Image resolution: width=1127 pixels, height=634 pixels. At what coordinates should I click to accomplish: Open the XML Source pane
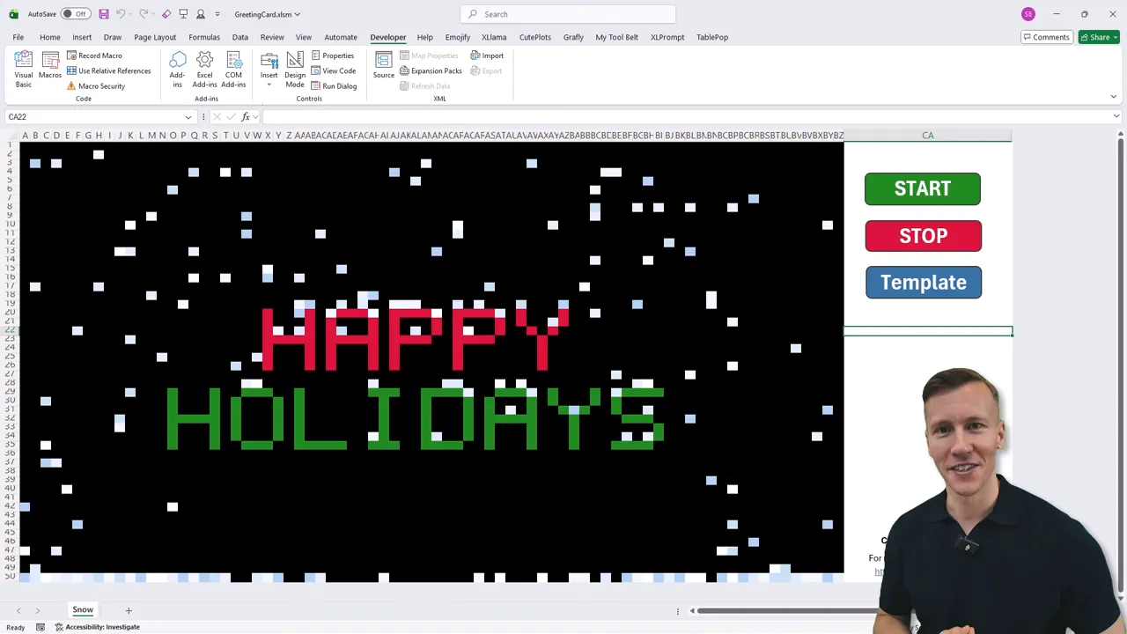click(x=383, y=65)
